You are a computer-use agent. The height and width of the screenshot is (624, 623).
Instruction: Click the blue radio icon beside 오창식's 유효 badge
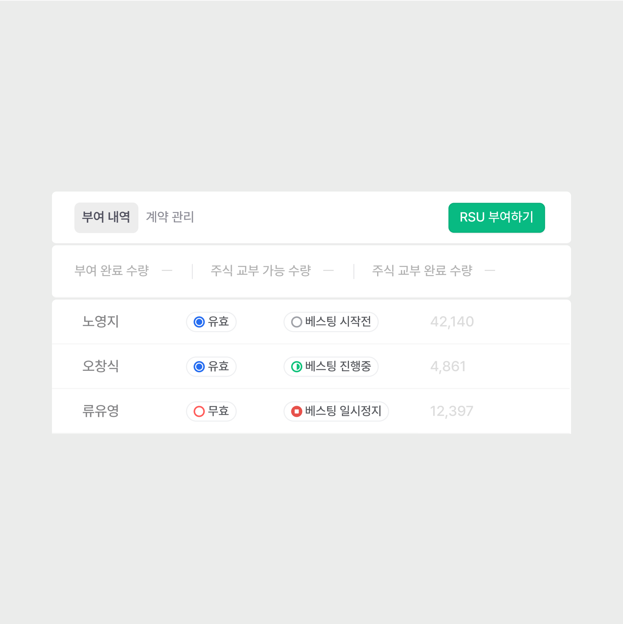(x=200, y=367)
